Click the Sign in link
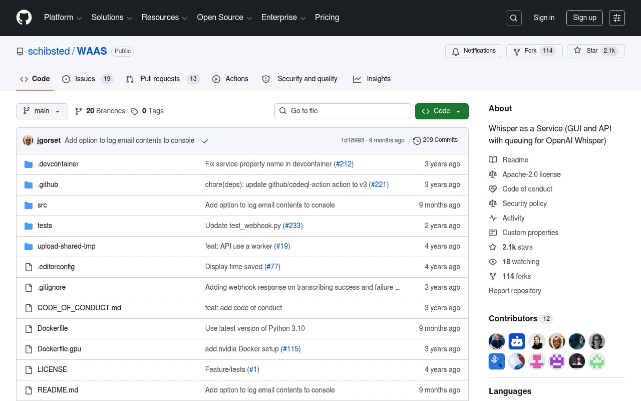Image resolution: width=641 pixels, height=401 pixels. coord(544,18)
